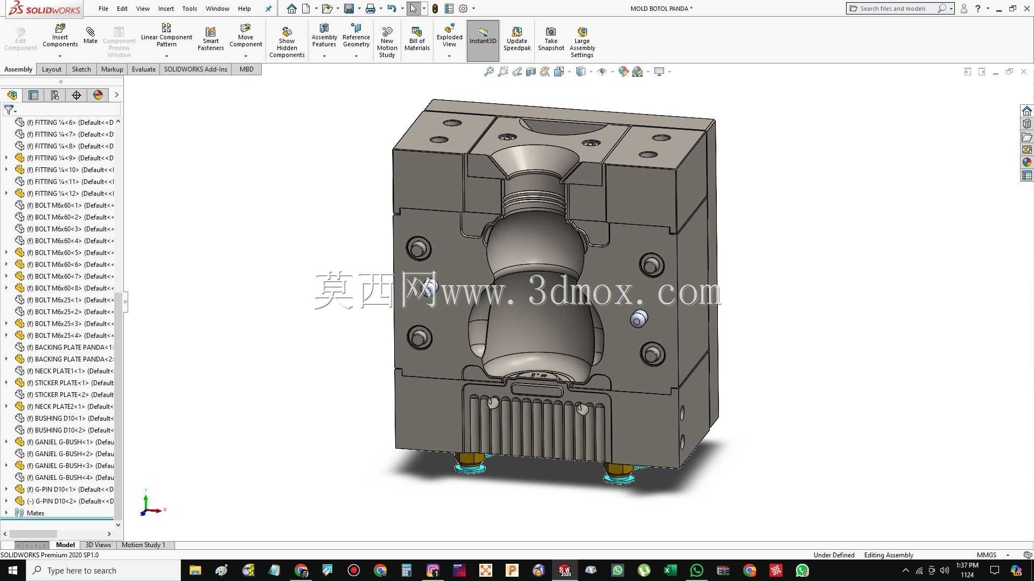Viewport: 1034px width, 581px height.
Task: Select NECK PLATE1<1> component
Action: (65, 371)
